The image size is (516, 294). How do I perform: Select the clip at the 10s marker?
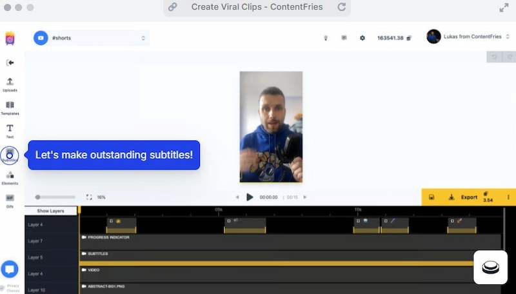pos(366,225)
